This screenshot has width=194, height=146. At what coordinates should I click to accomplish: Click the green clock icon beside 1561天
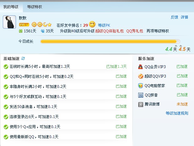click(x=21, y=31)
